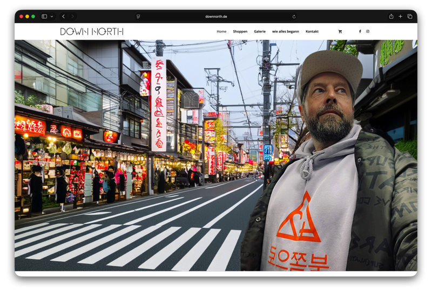
Task: Toggle the Safari sidebar
Action: (x=44, y=17)
